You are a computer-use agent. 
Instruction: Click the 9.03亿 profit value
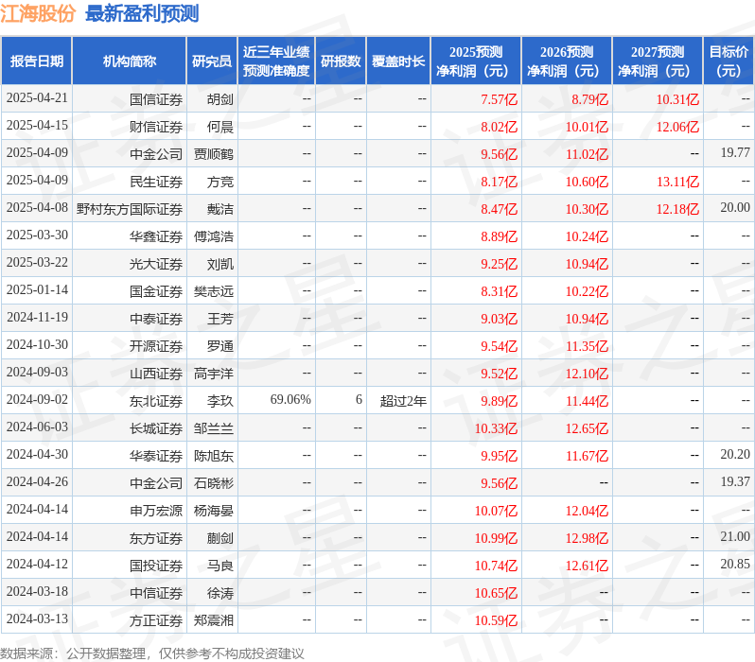coord(500,319)
